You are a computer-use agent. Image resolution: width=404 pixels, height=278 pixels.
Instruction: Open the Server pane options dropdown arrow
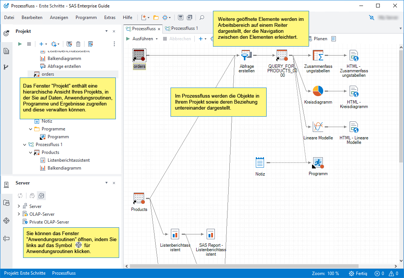point(106,183)
